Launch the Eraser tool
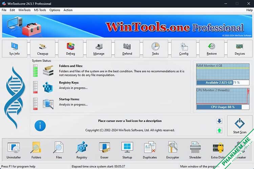Viewport: 254px width, 169px height. click(104, 150)
